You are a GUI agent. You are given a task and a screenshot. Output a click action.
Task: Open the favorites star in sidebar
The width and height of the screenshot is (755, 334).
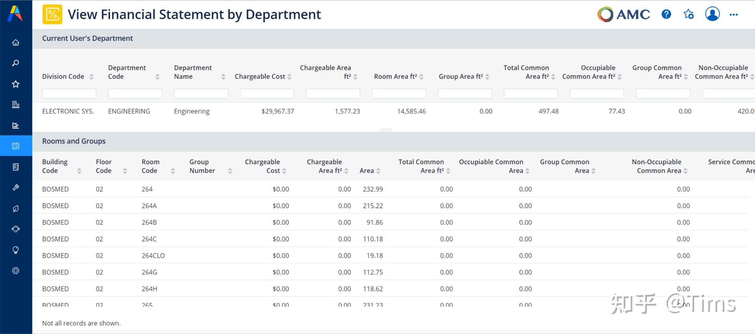pos(15,84)
